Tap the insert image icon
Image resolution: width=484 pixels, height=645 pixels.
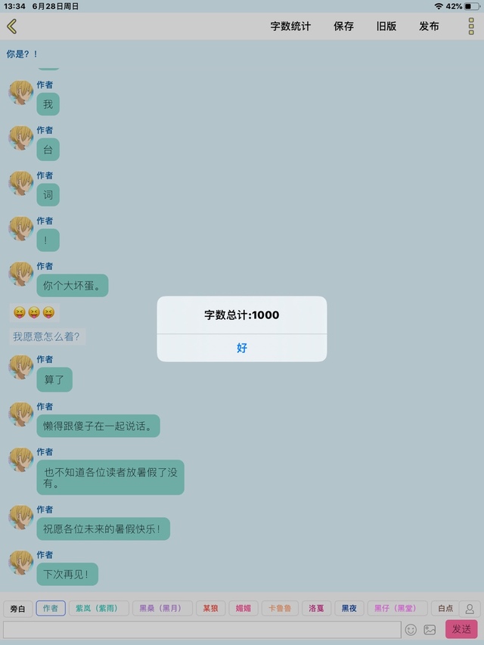(x=430, y=629)
